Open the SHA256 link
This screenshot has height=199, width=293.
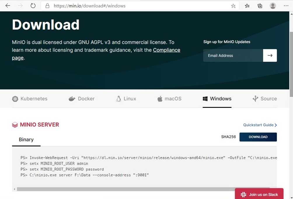click(x=228, y=137)
